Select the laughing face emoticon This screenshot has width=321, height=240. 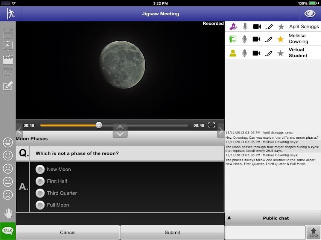[8, 142]
